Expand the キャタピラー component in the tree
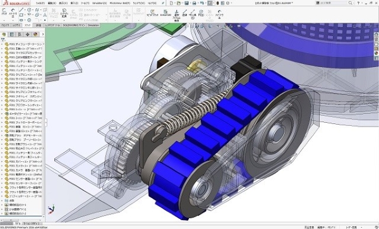The image size is (379, 229). point(2,114)
